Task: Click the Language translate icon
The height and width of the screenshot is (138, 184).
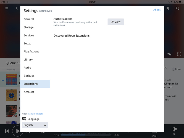Action: 24,119
